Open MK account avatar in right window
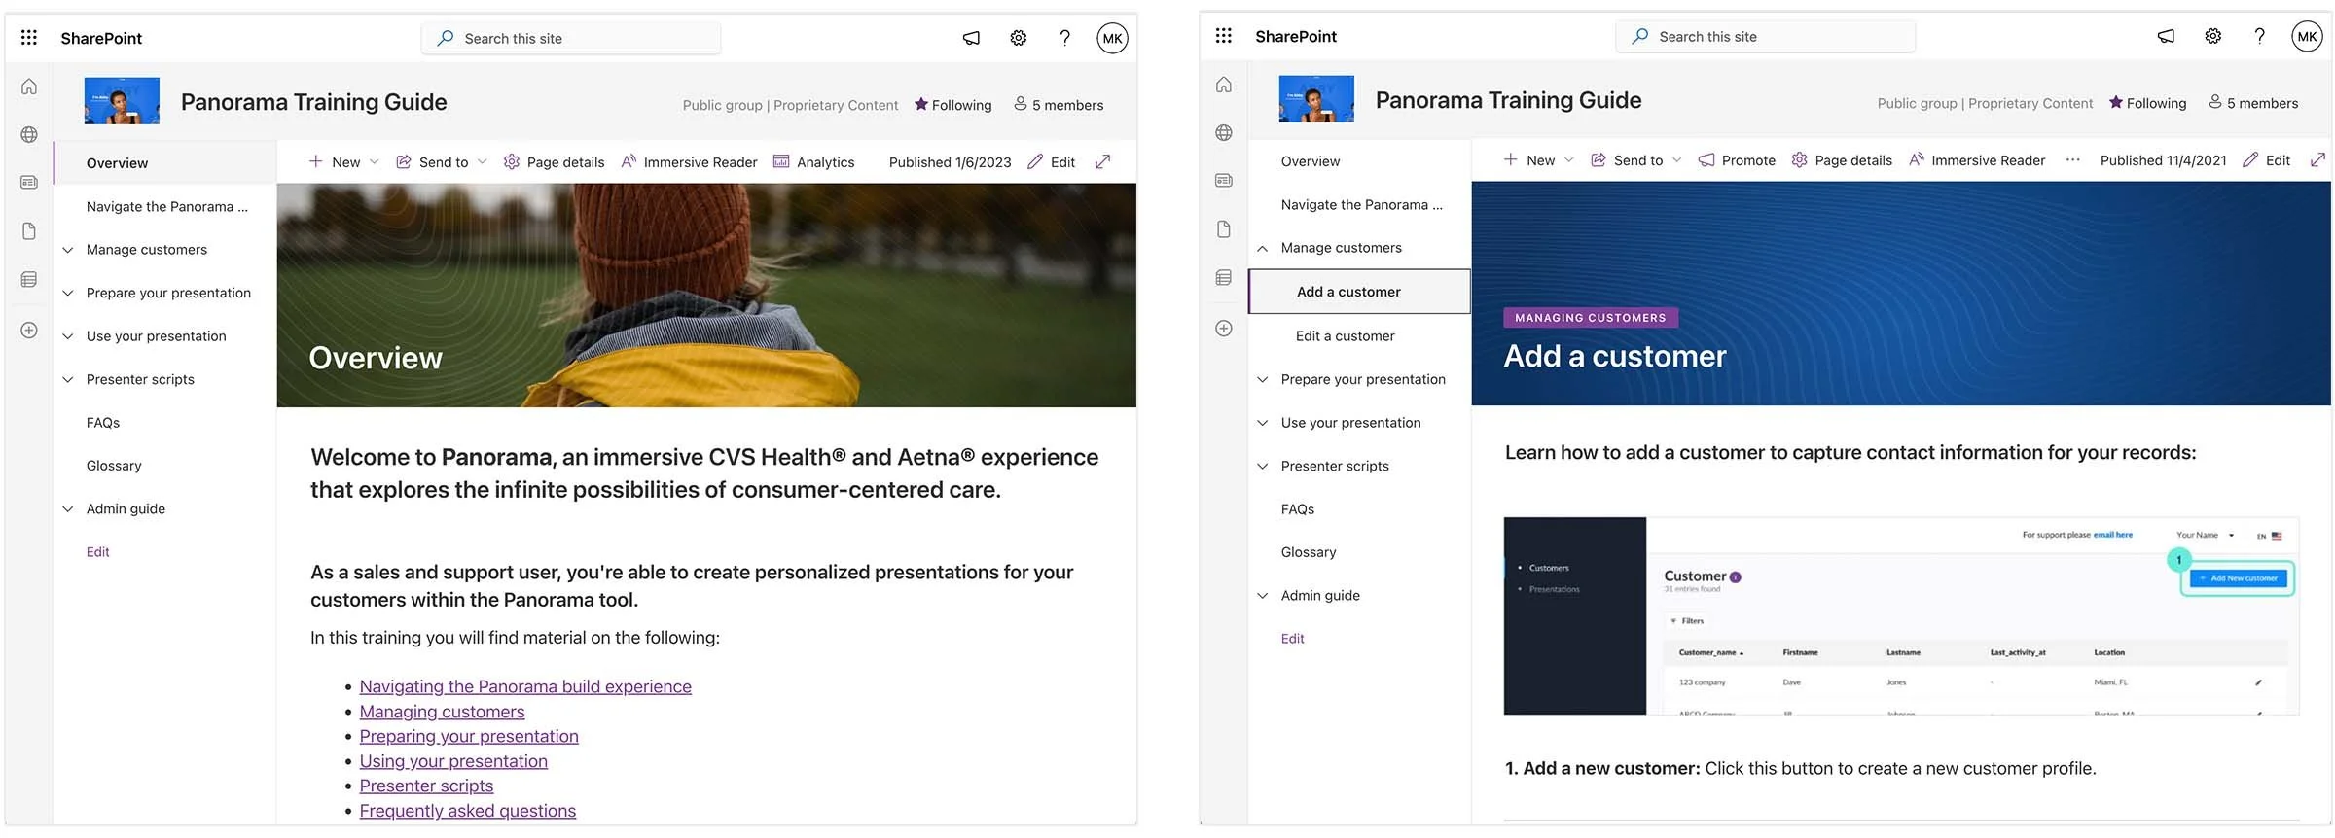2335x838 pixels. click(2307, 36)
